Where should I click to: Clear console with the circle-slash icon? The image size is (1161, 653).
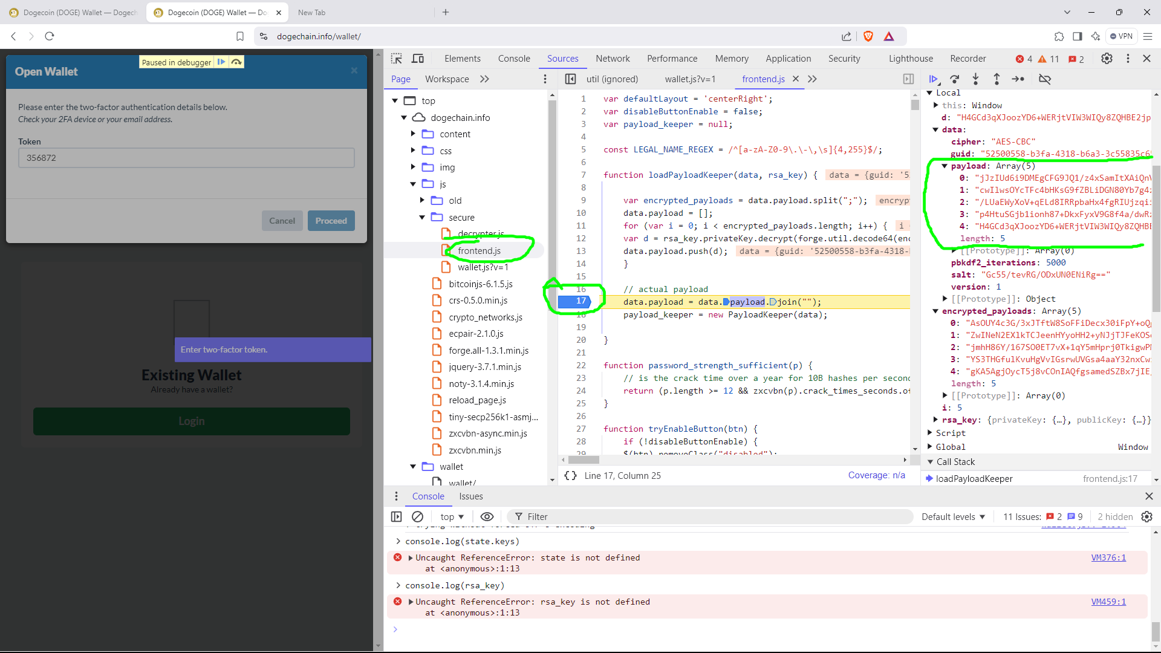(x=417, y=517)
